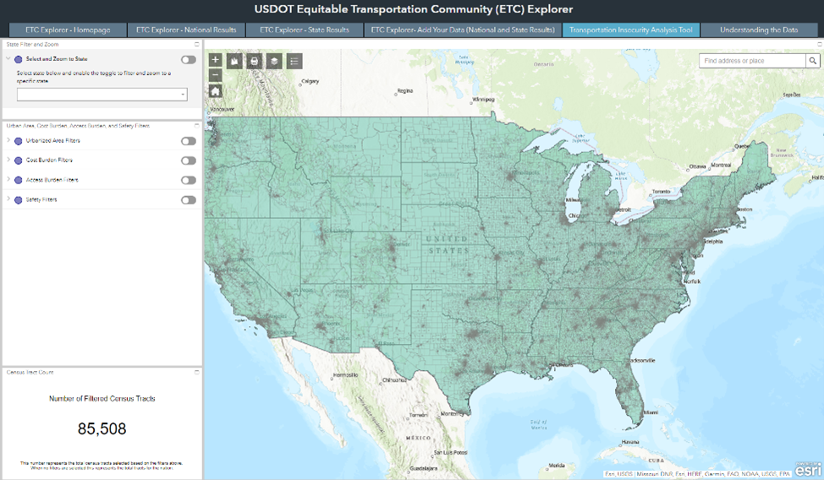Image resolution: width=824 pixels, height=480 pixels.
Task: Turn on the Cost Burden Filters toggle
Action: tap(188, 161)
